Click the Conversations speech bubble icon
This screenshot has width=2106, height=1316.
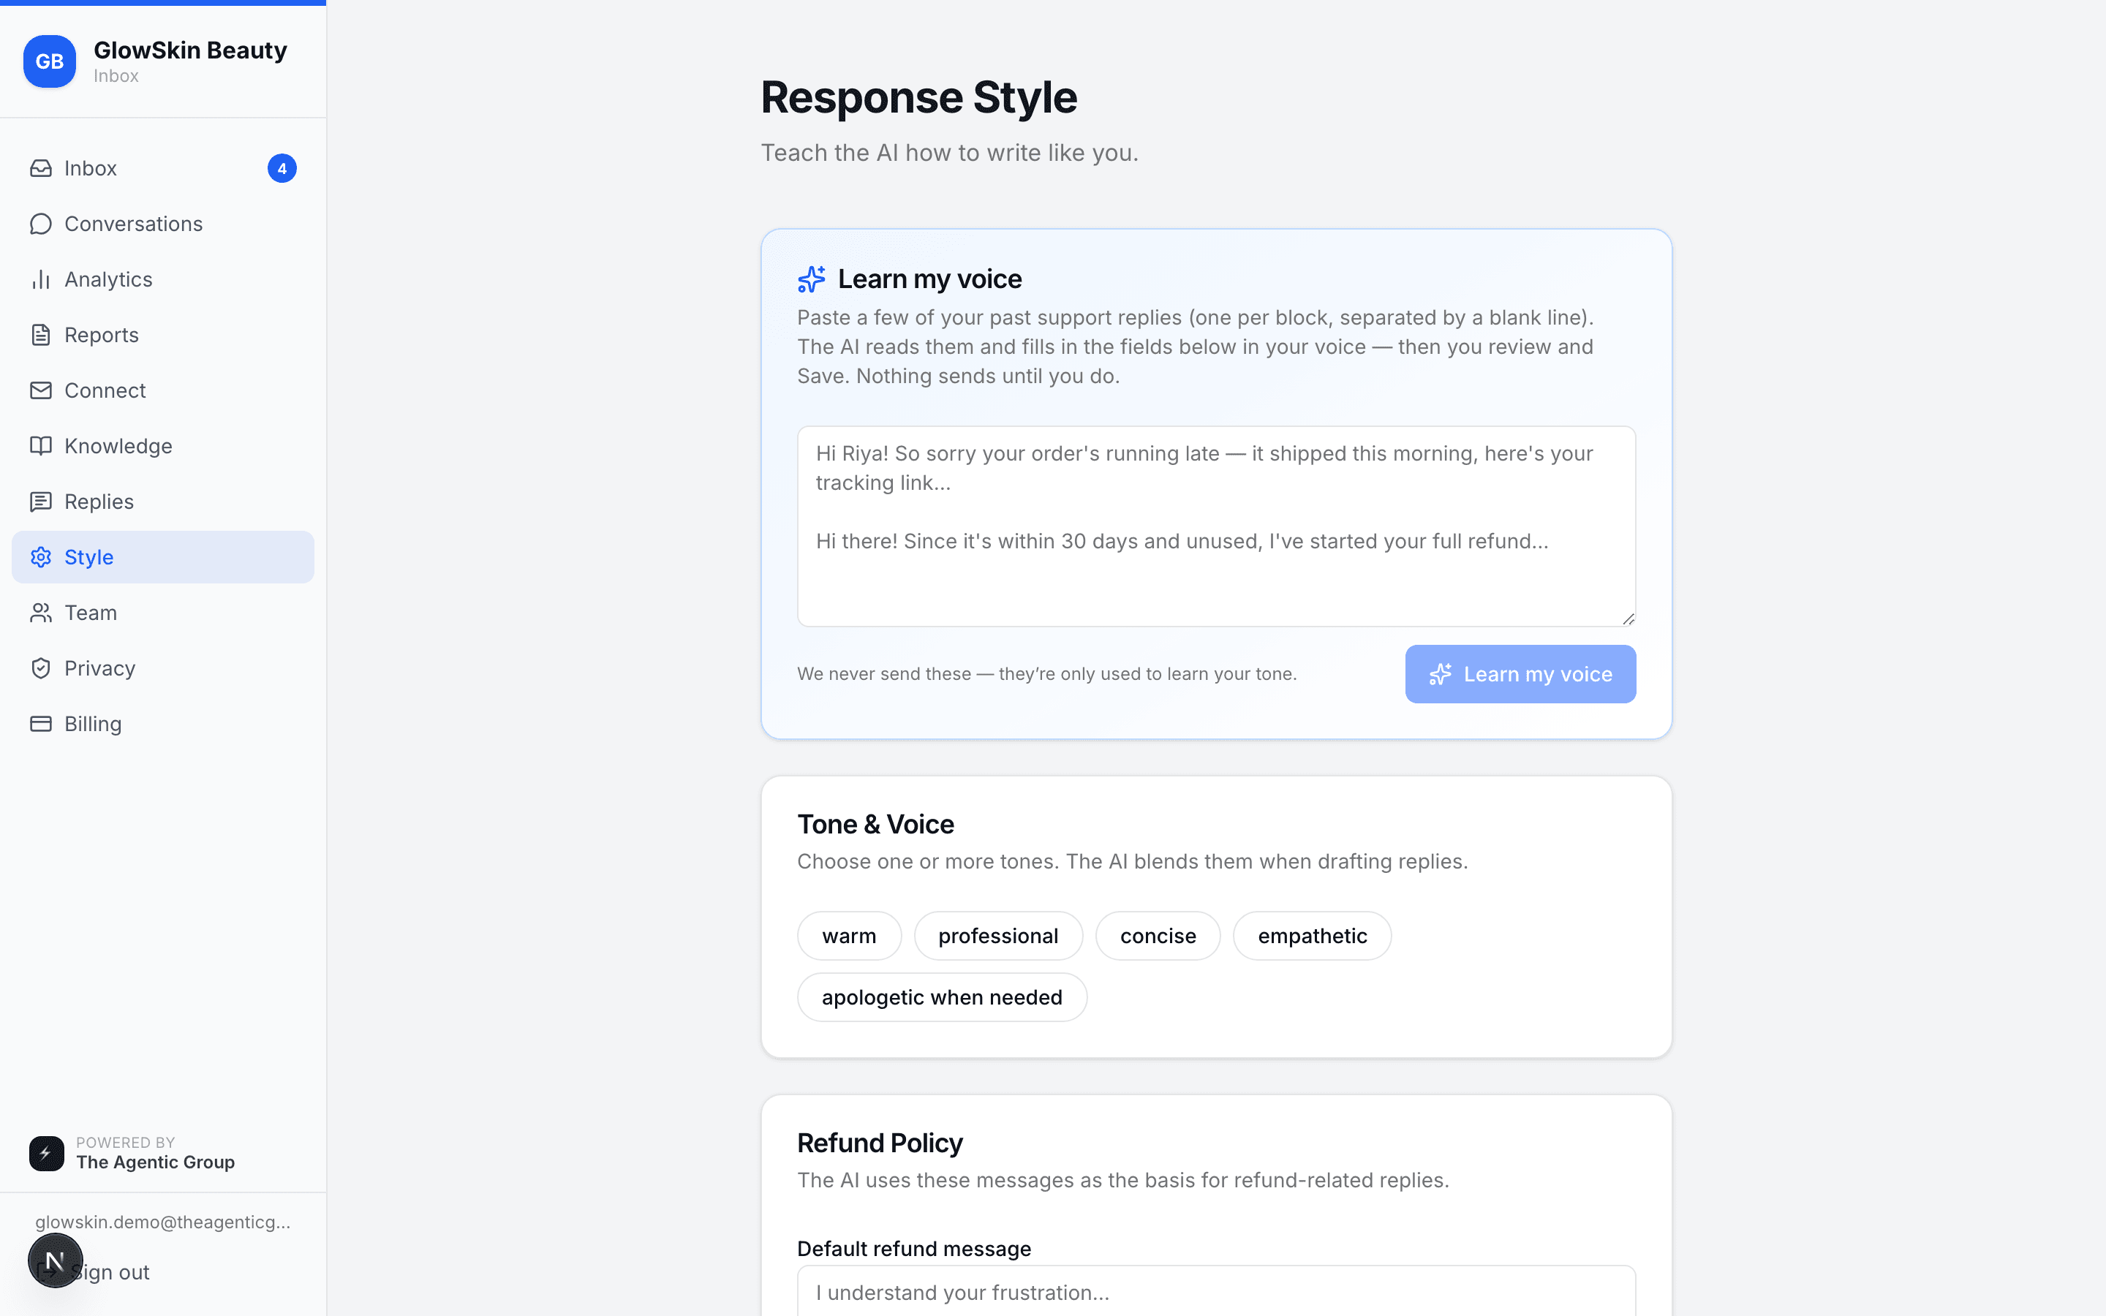tap(41, 224)
